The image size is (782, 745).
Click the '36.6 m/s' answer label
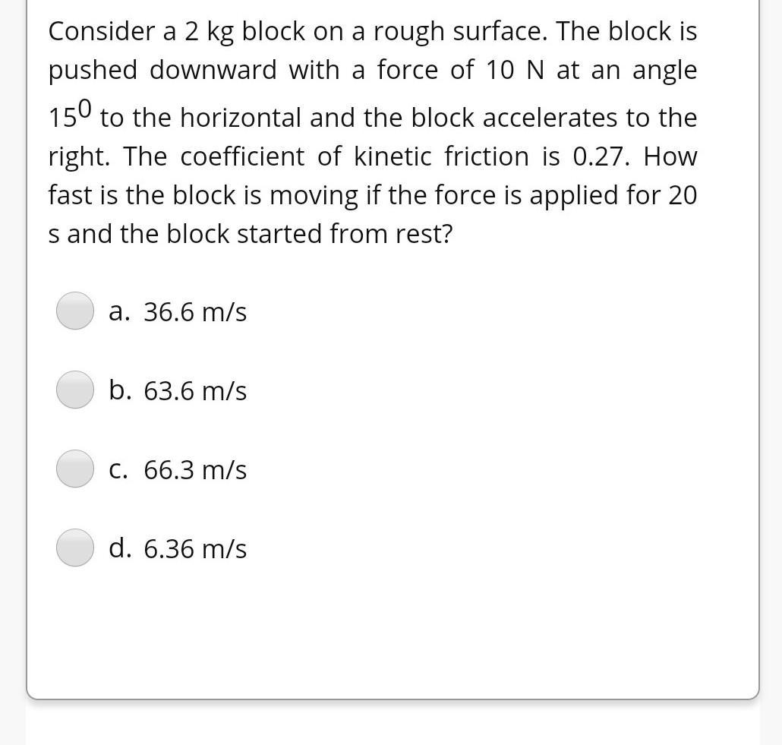point(194,312)
